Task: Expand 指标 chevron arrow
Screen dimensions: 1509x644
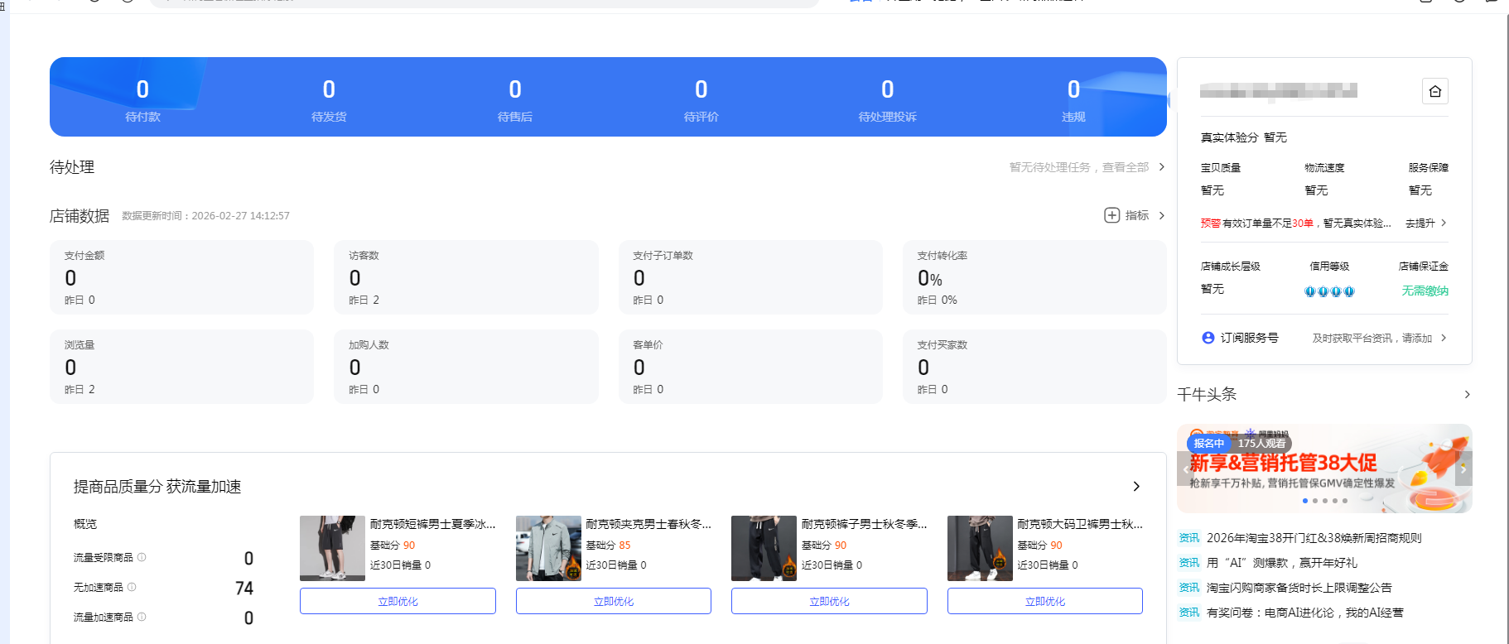Action: [1162, 215]
